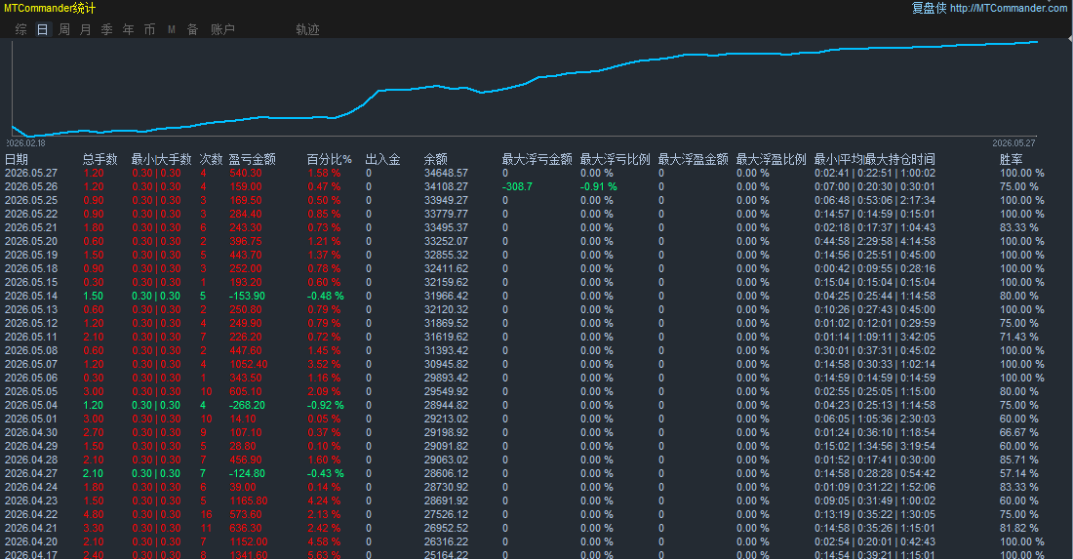Click the 57.14 % win rate cell

(1019, 474)
